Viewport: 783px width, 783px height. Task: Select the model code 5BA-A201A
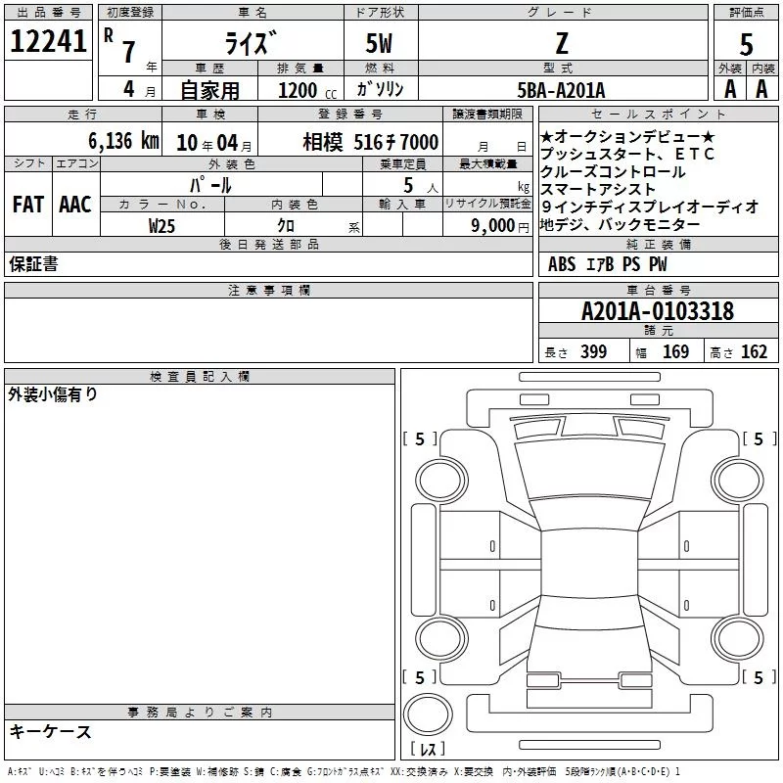561,89
